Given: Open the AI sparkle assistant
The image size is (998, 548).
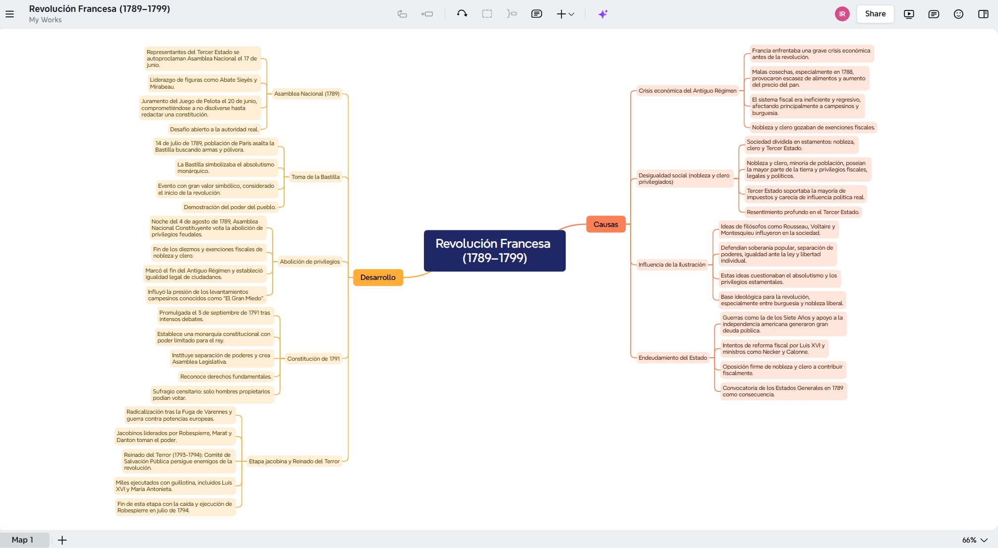Looking at the screenshot, I should (602, 14).
